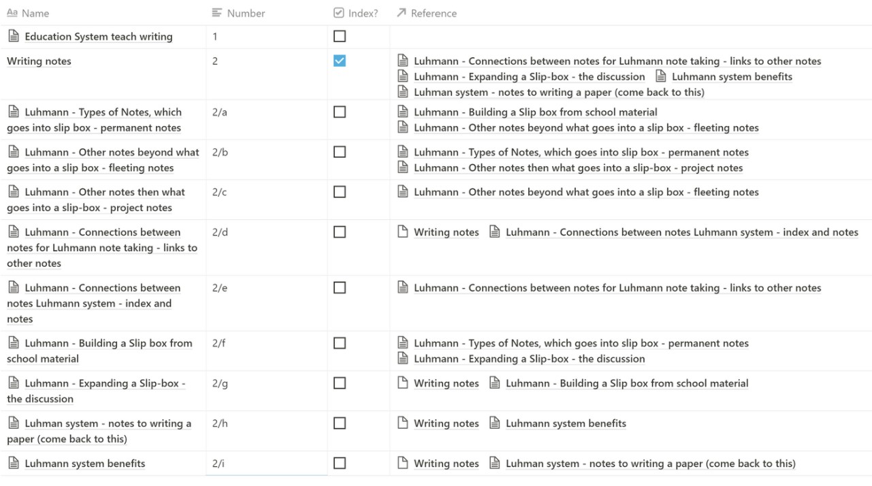The image size is (872, 486).
Task: Tick the Index checkbox in row 2/i
Action: click(x=340, y=463)
